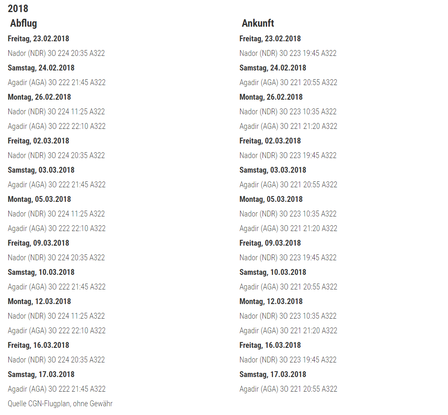
Task: Click Freitag, 16.03.2018 Nador arrival at 19:45
Action: click(x=288, y=360)
